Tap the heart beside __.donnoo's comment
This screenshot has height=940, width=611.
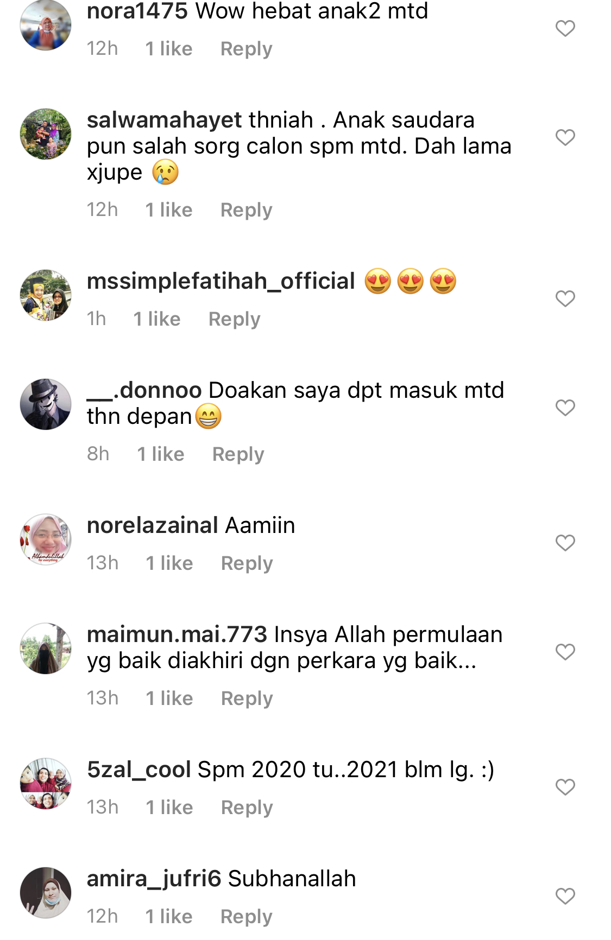pos(565,408)
